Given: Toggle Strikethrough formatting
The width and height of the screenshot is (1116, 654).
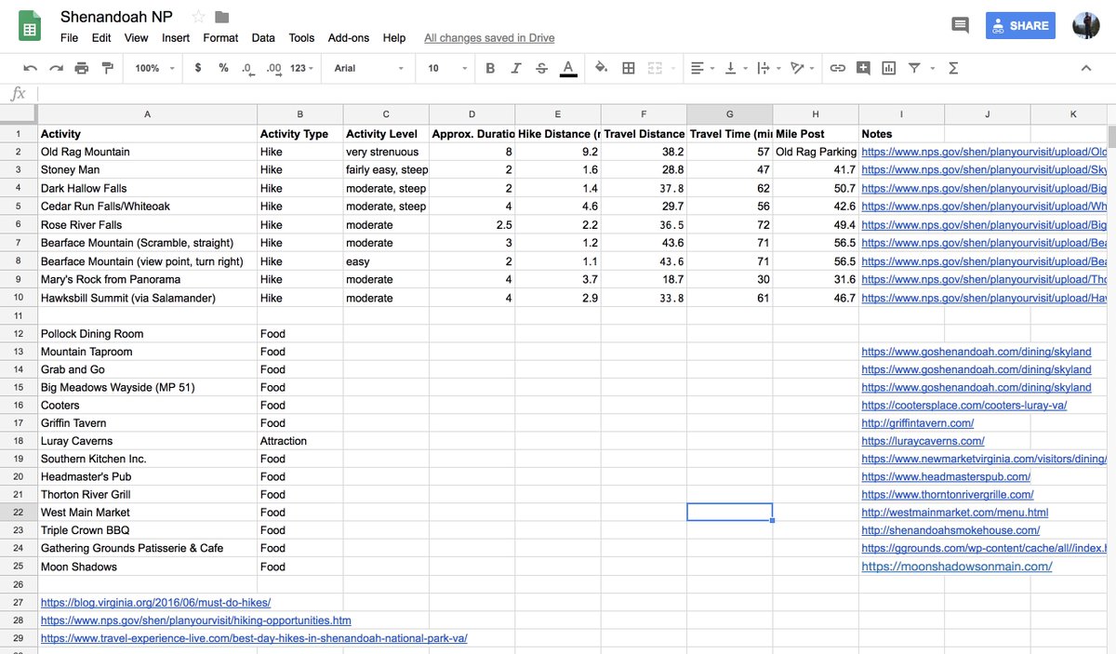Looking at the screenshot, I should pyautogui.click(x=541, y=68).
